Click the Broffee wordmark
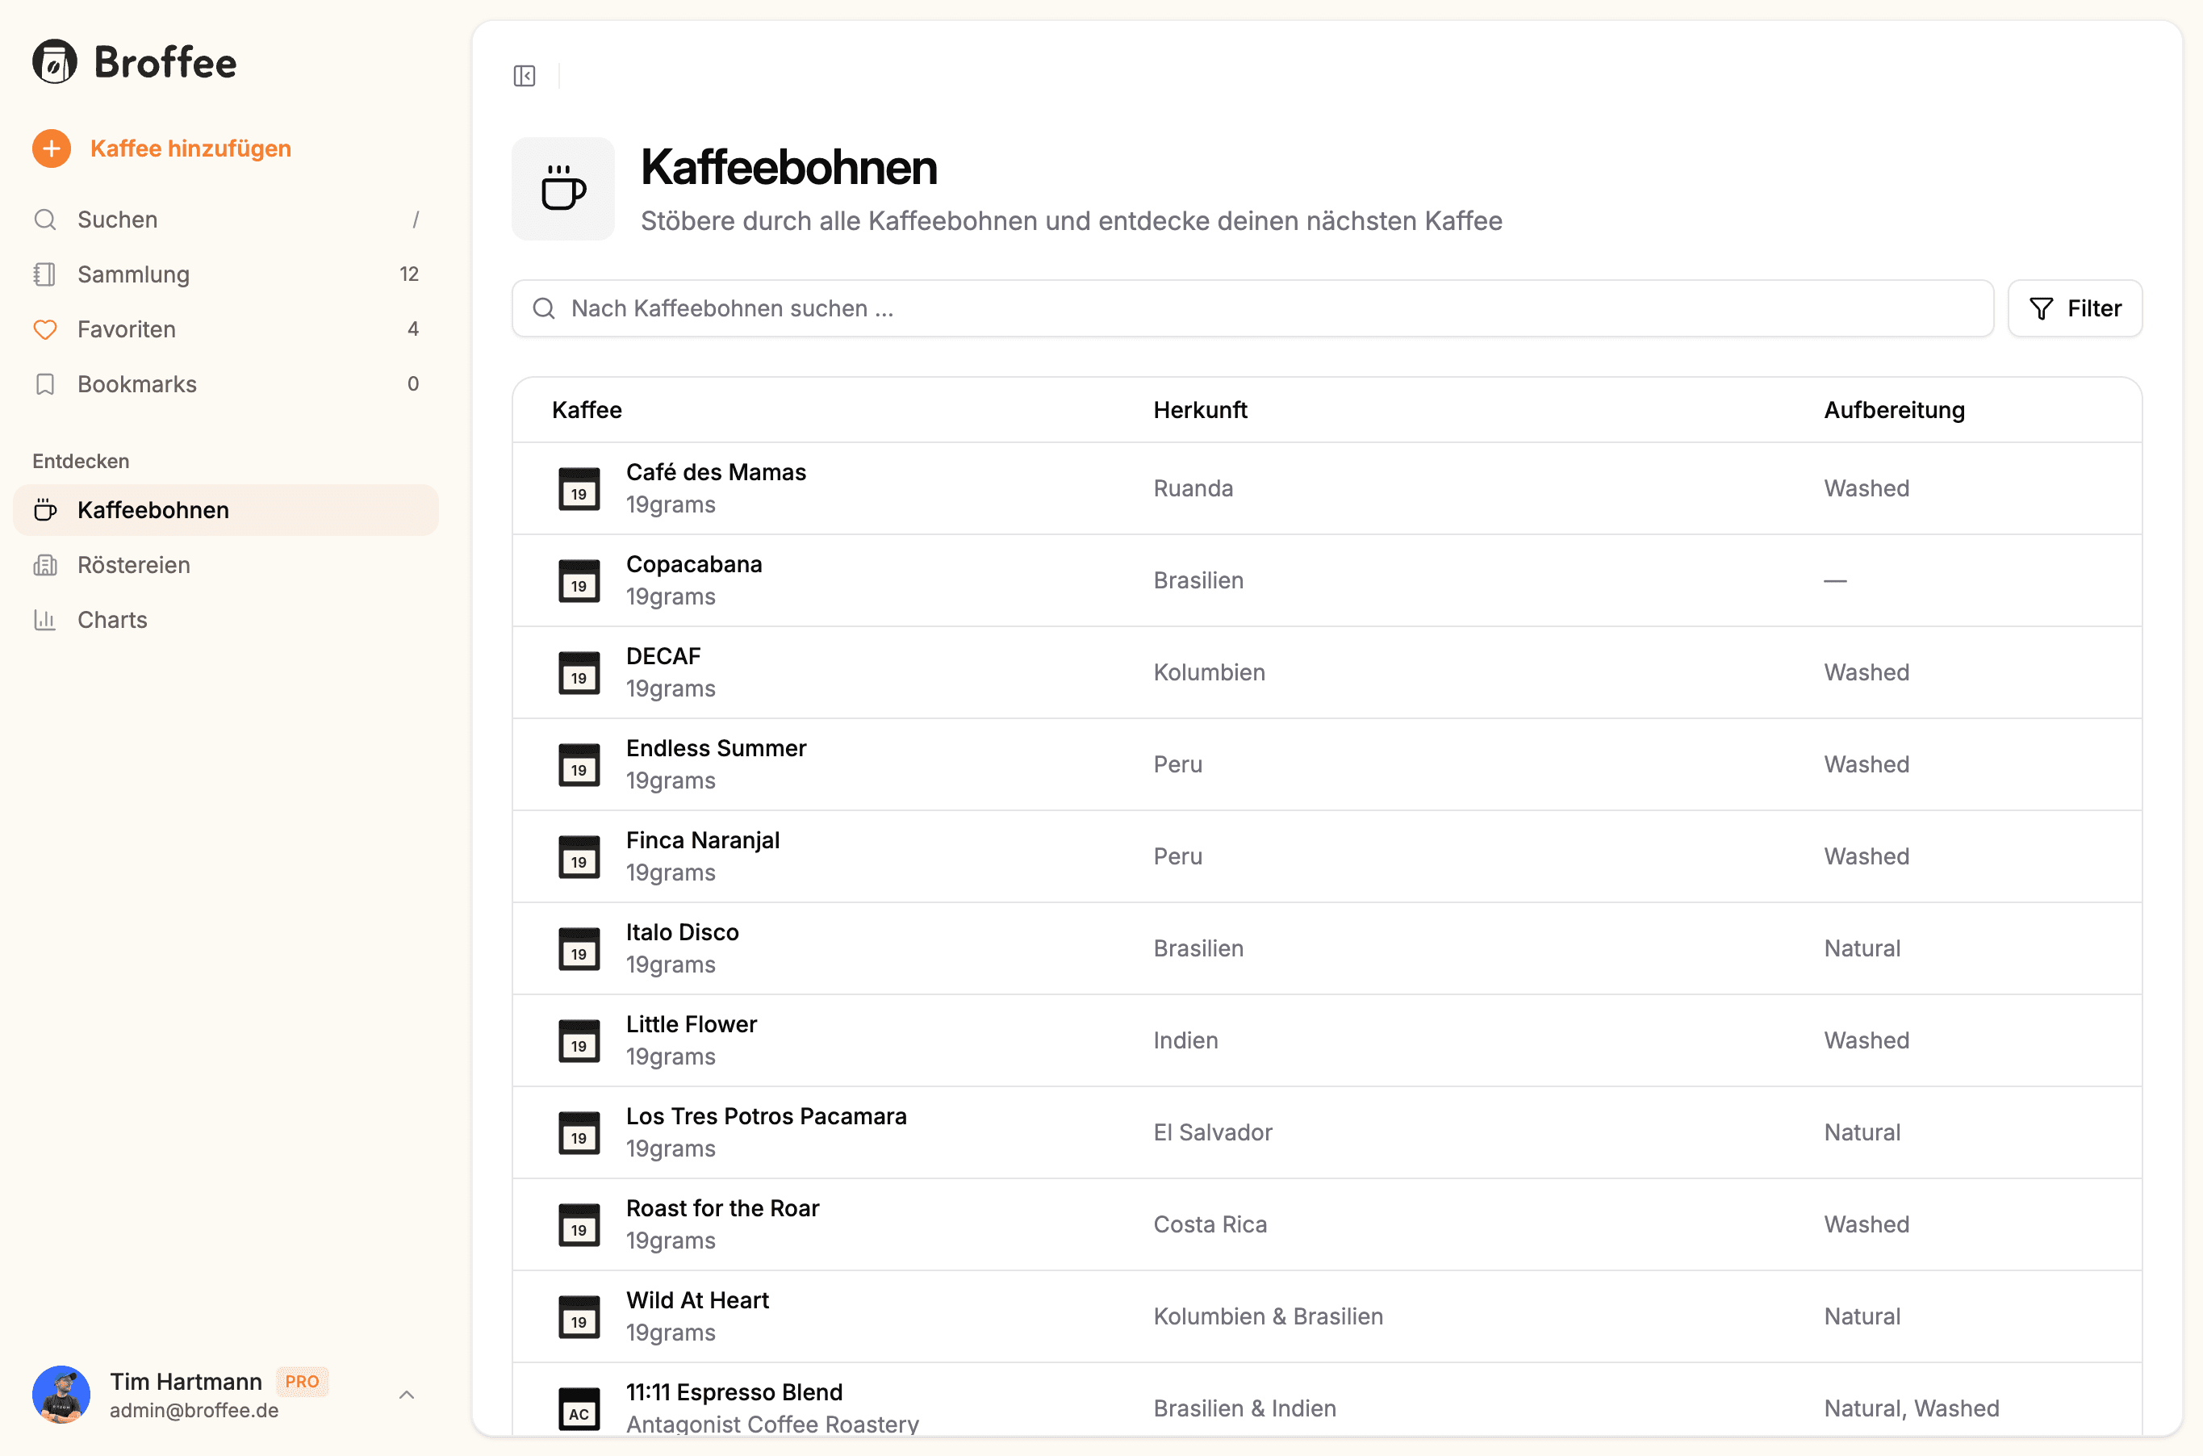The width and height of the screenshot is (2203, 1456). (x=165, y=62)
